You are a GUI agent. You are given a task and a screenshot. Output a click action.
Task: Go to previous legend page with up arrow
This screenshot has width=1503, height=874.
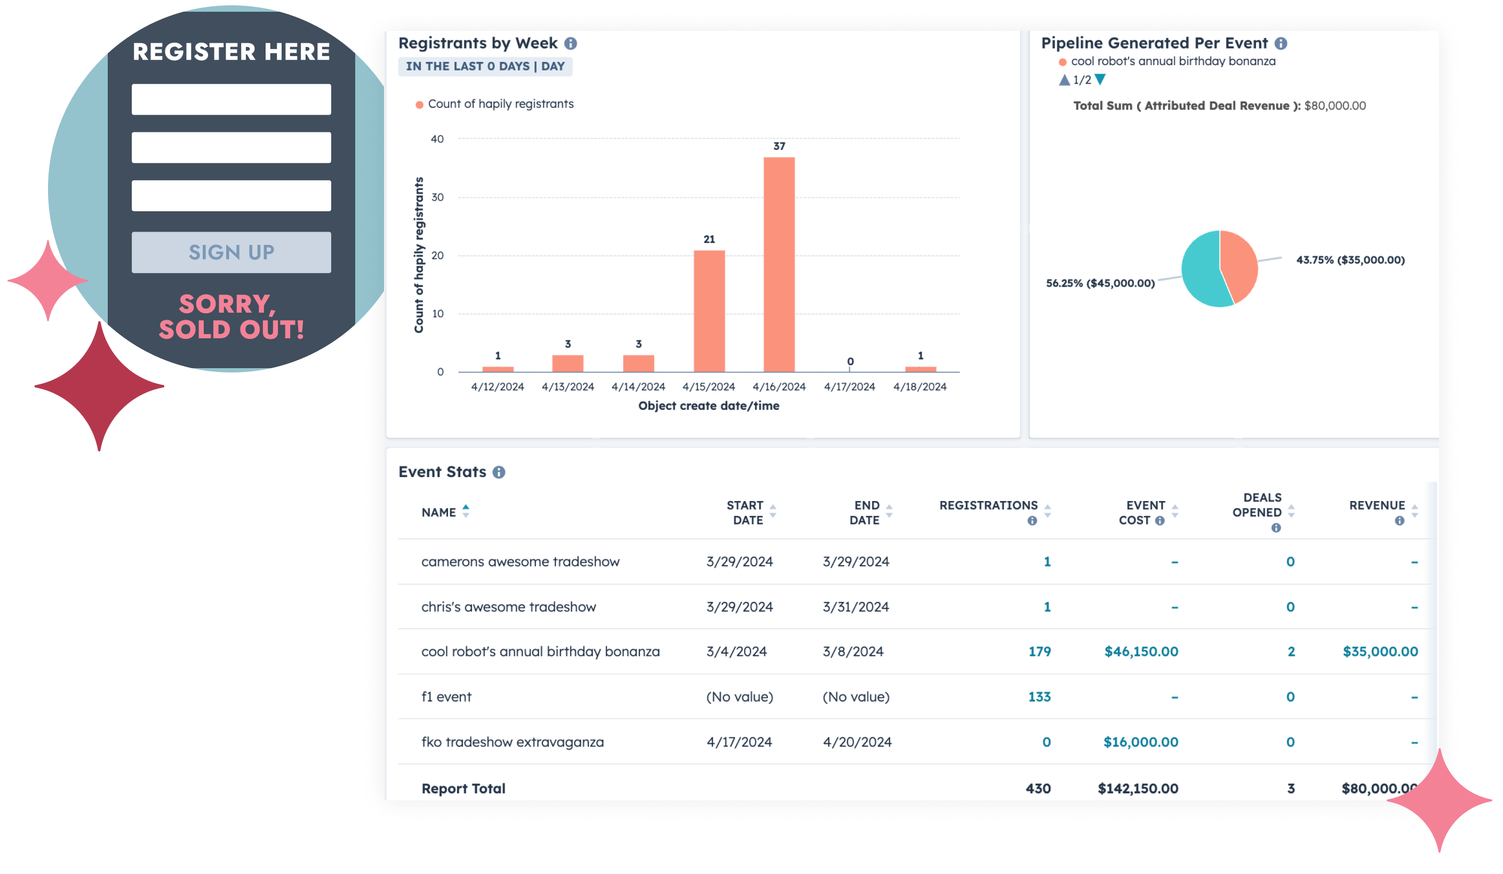[1065, 80]
